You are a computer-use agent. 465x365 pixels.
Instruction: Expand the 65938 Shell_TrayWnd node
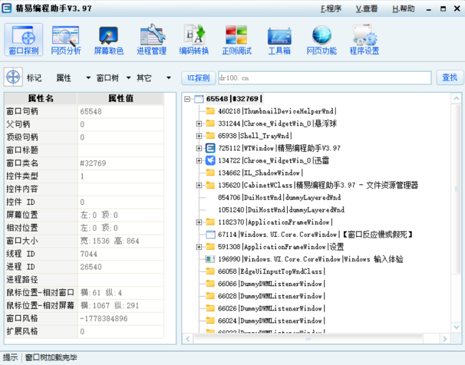click(199, 136)
